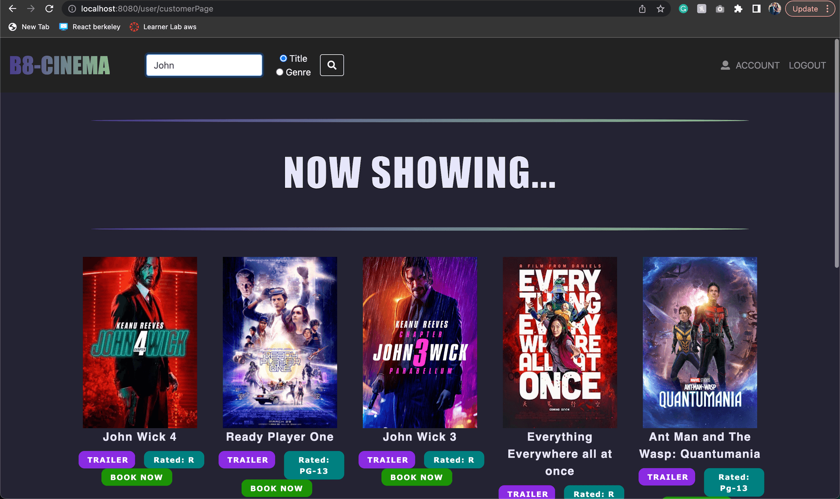Viewport: 840px width, 499px height.
Task: Click the 'Genre' radio label text
Action: 298,72
